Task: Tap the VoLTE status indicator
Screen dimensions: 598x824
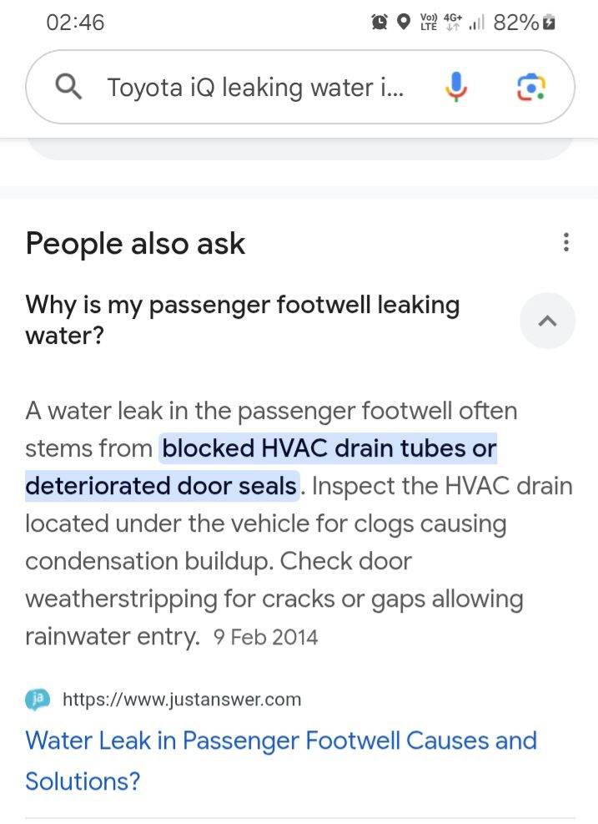Action: (x=429, y=23)
